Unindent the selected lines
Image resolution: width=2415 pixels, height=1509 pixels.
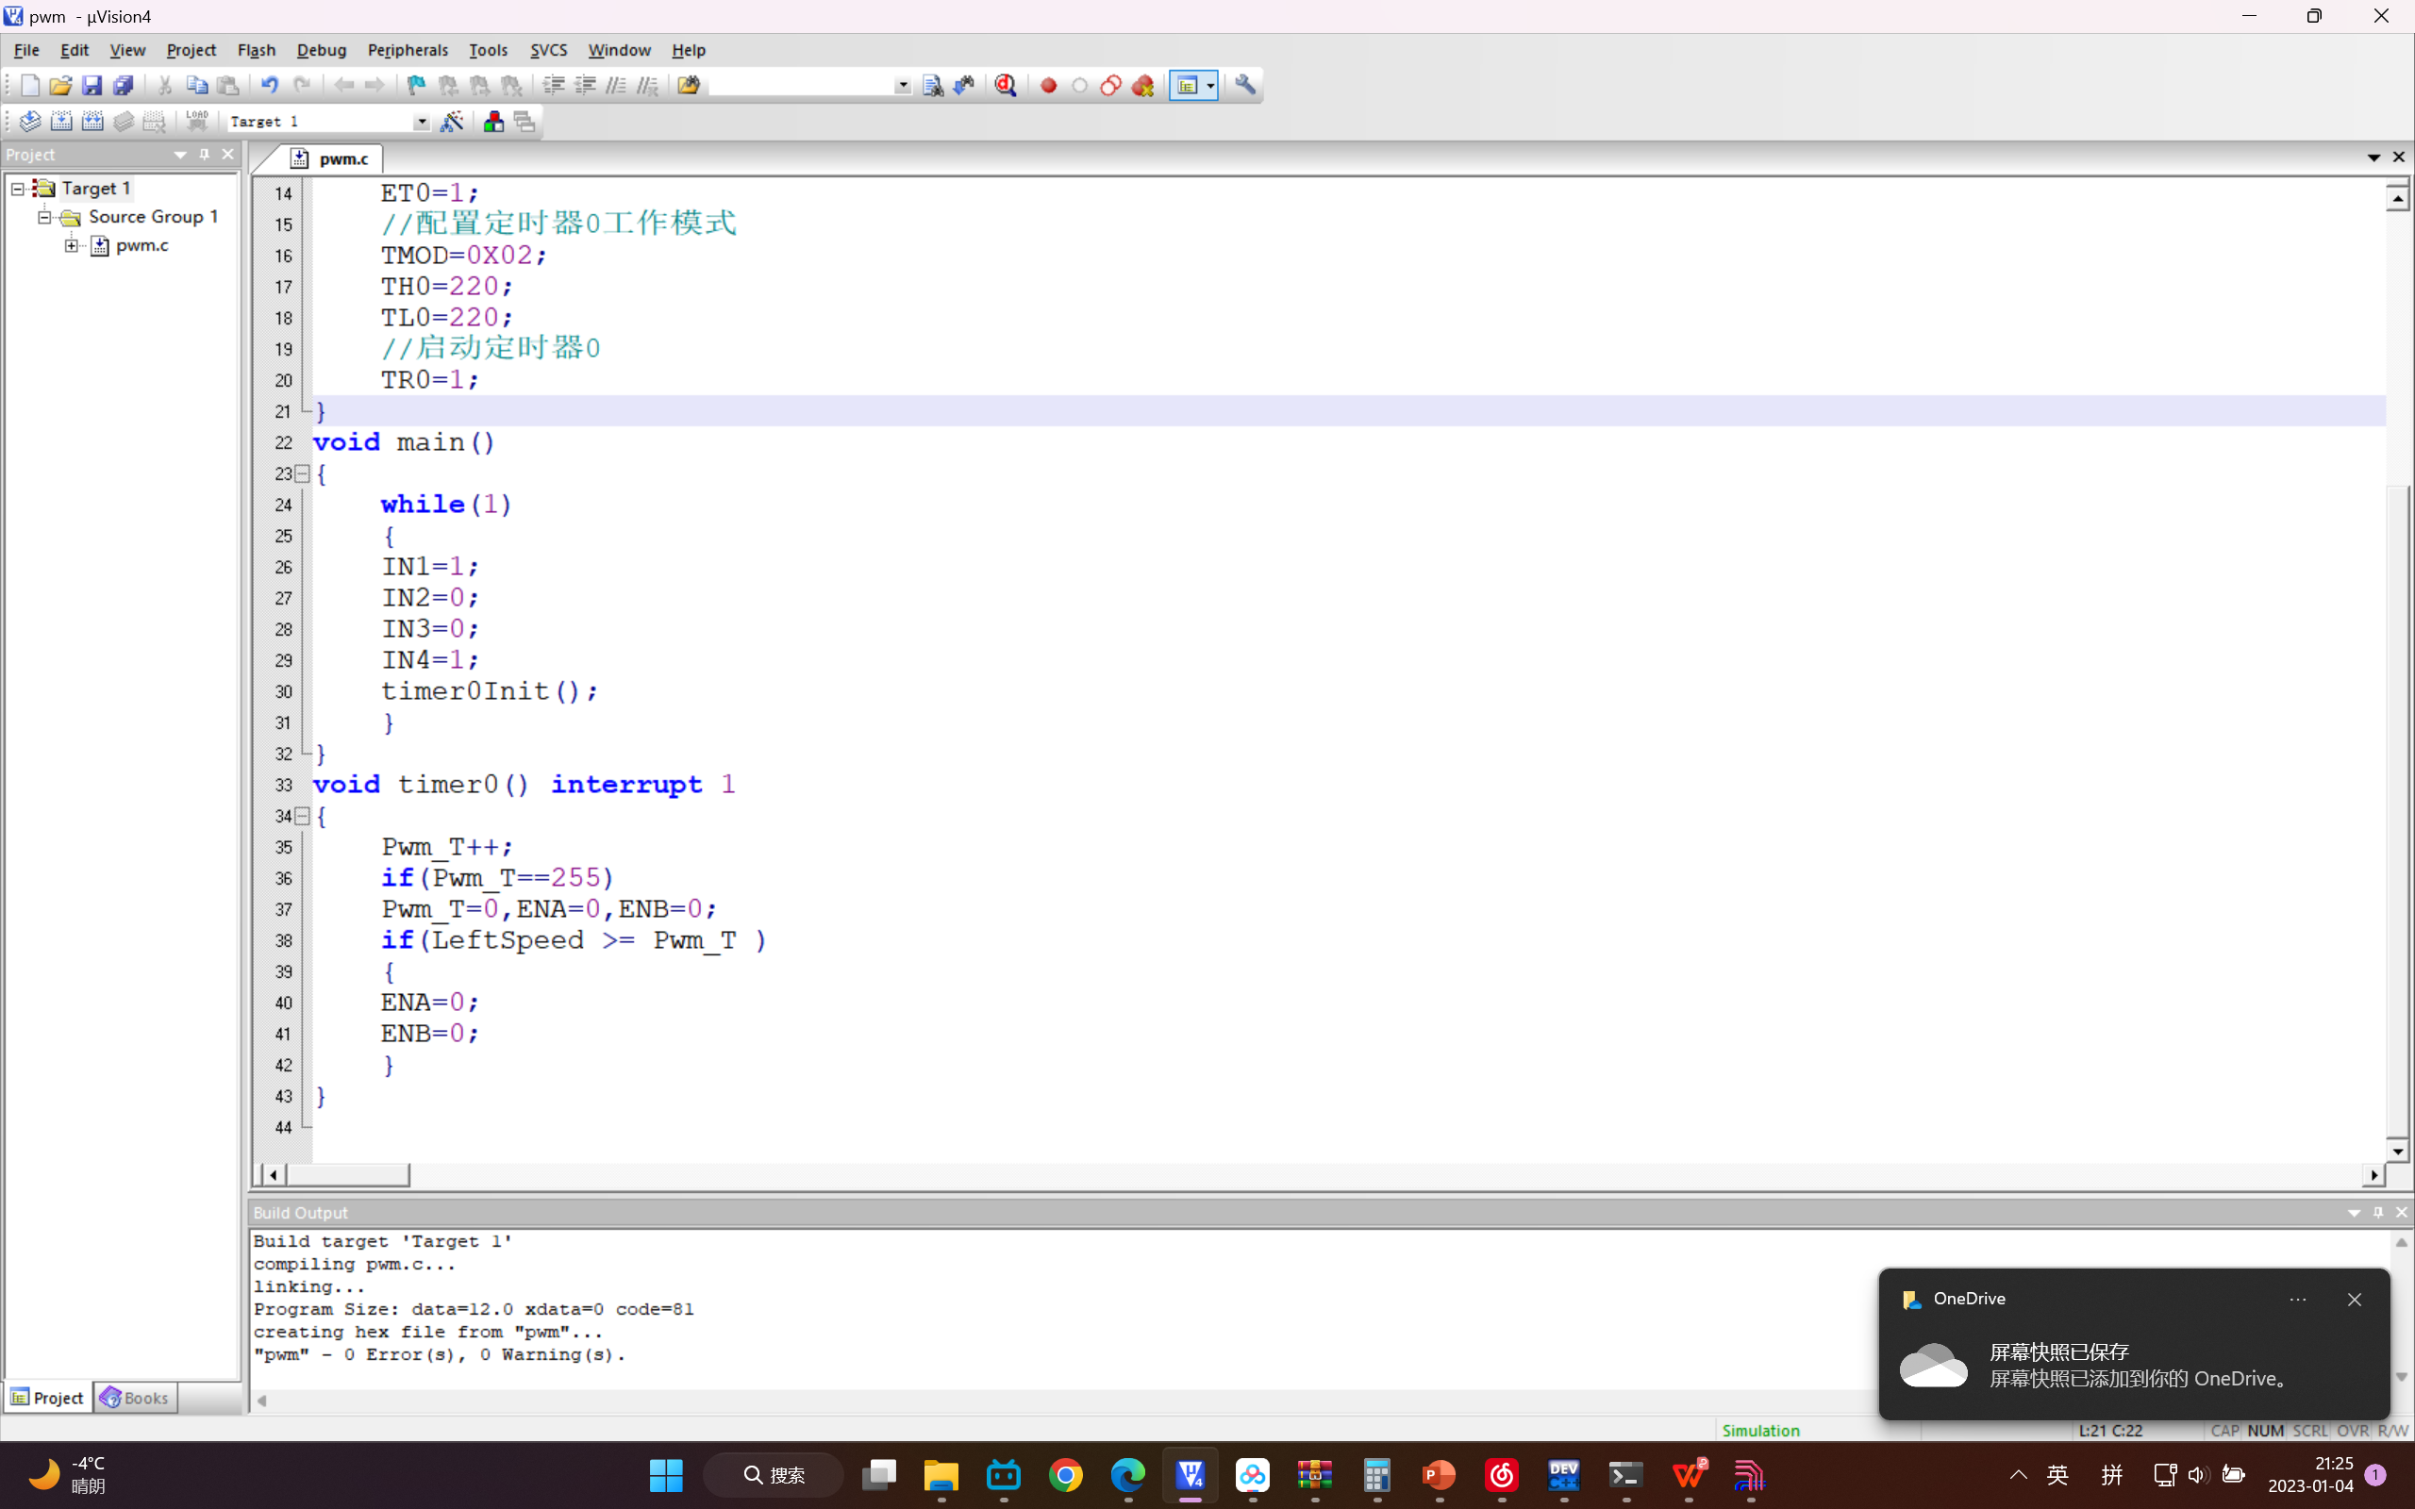pos(586,86)
